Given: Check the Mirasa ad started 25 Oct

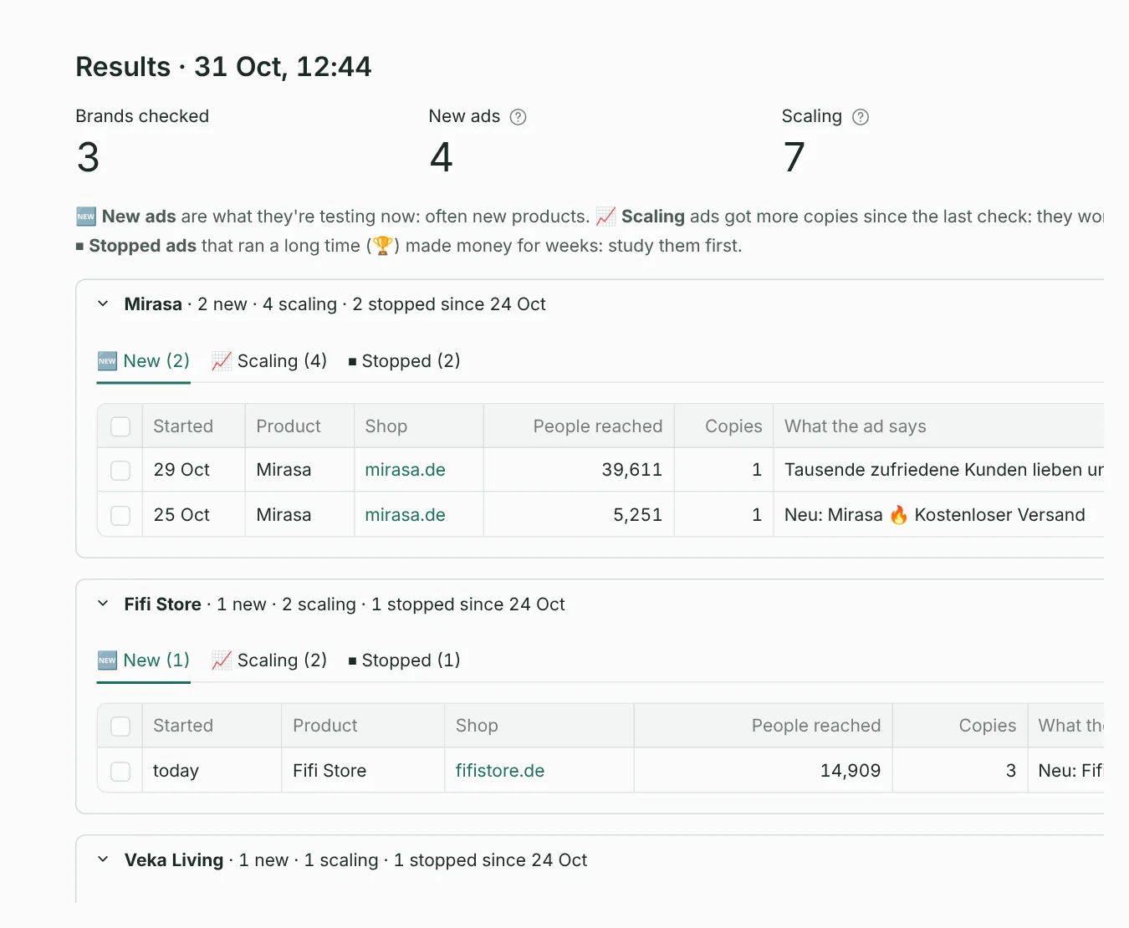Looking at the screenshot, I should 120,515.
